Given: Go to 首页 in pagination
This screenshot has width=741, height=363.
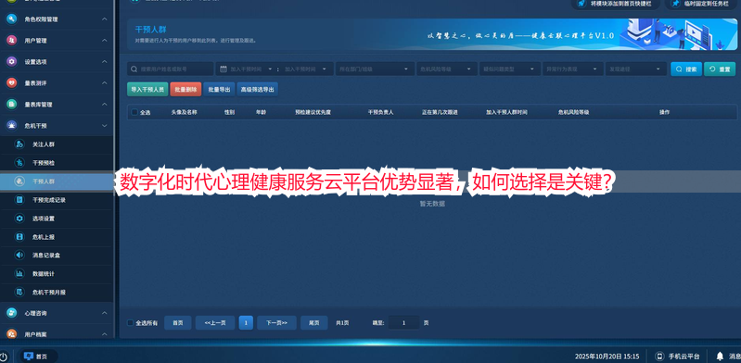Looking at the screenshot, I should click(178, 323).
